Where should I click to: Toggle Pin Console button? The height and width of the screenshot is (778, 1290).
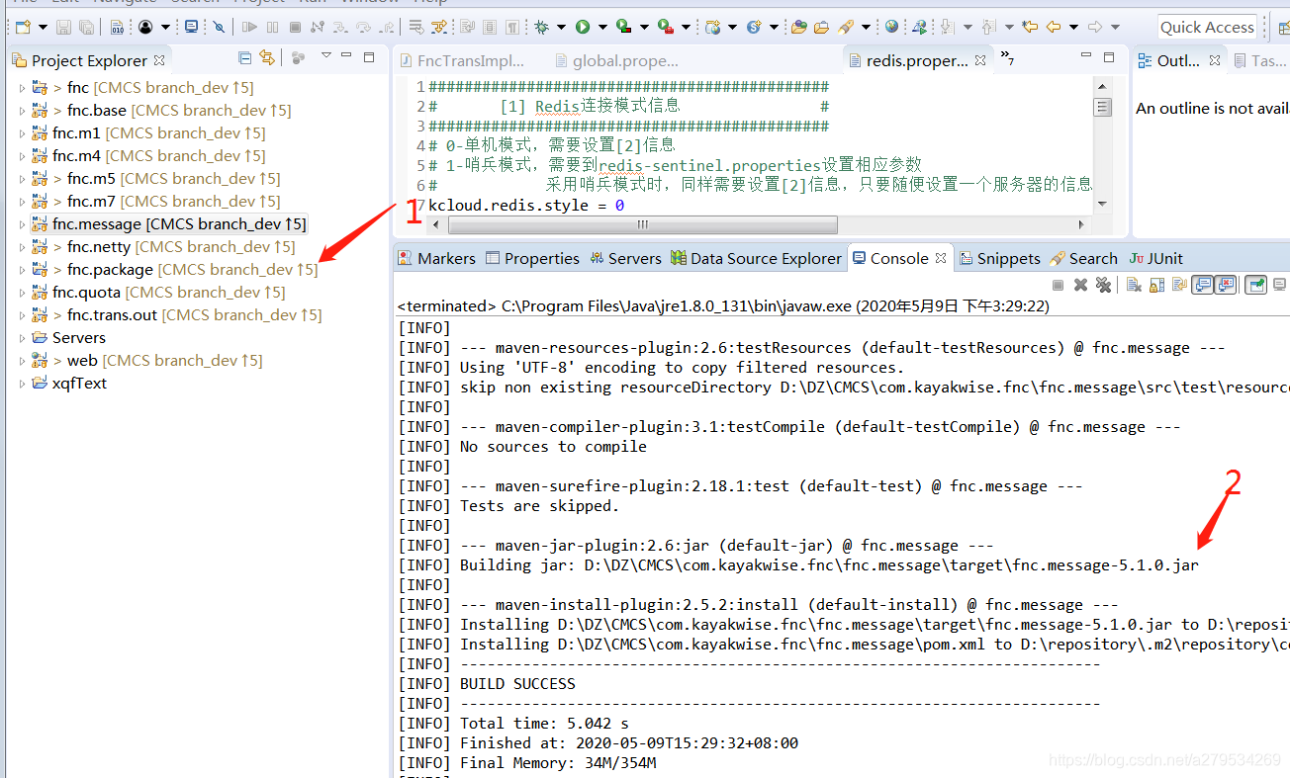(1256, 285)
